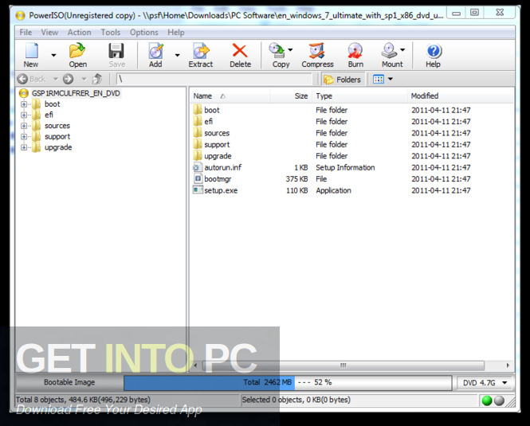The width and height of the screenshot is (530, 426).
Task: Select sources folder in file list
Action: [217, 133]
